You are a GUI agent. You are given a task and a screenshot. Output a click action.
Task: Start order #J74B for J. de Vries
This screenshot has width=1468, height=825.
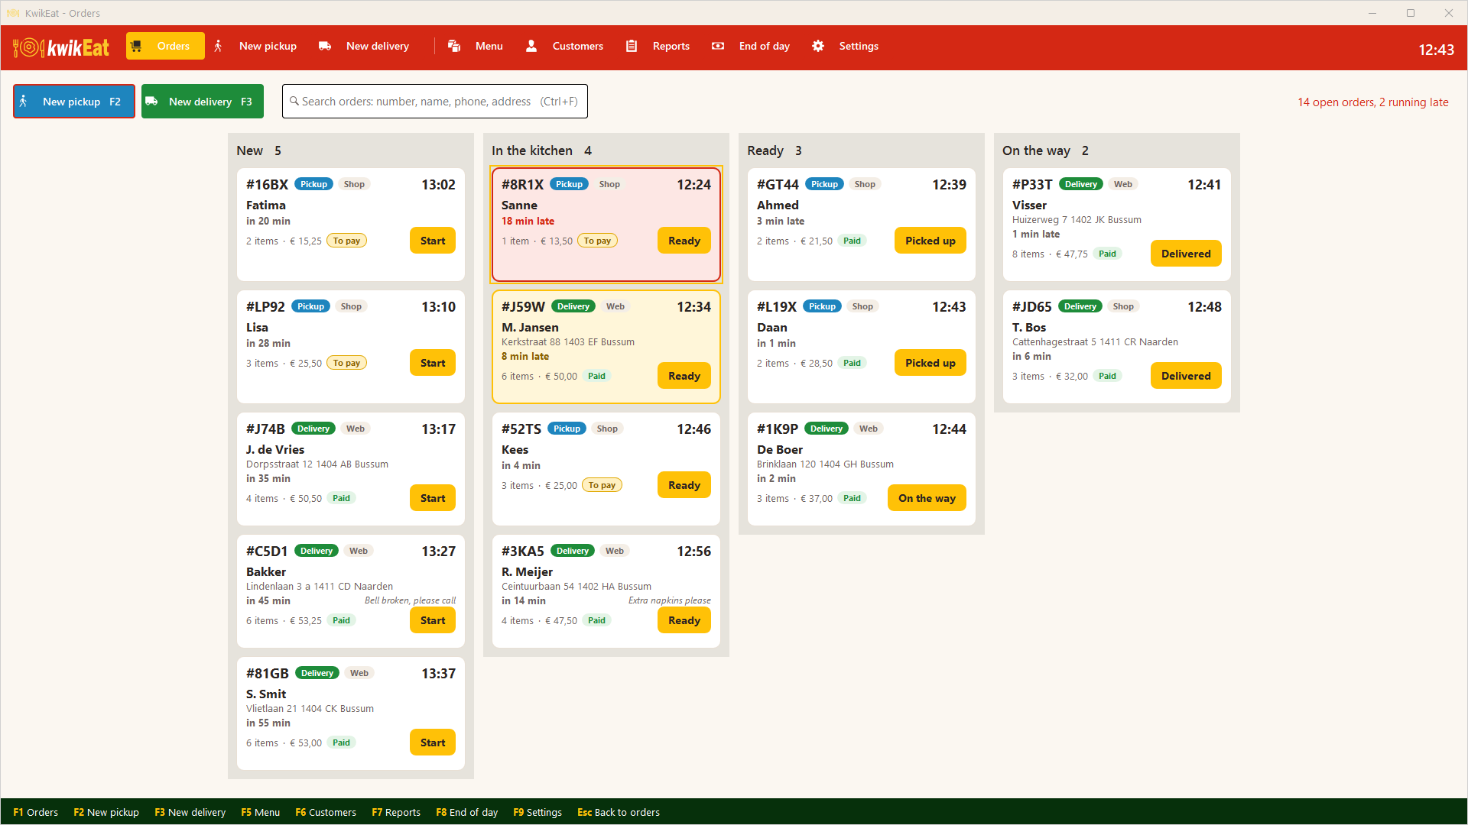click(433, 498)
